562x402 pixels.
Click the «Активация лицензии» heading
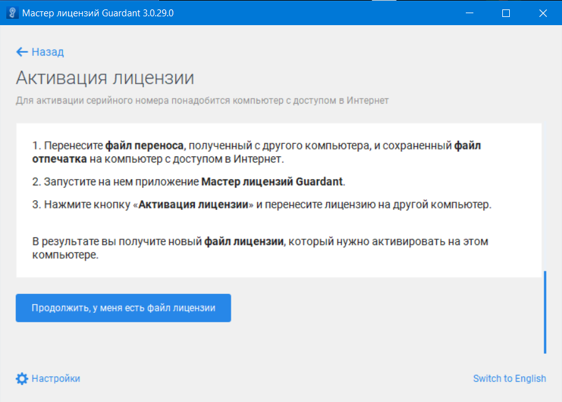[104, 78]
